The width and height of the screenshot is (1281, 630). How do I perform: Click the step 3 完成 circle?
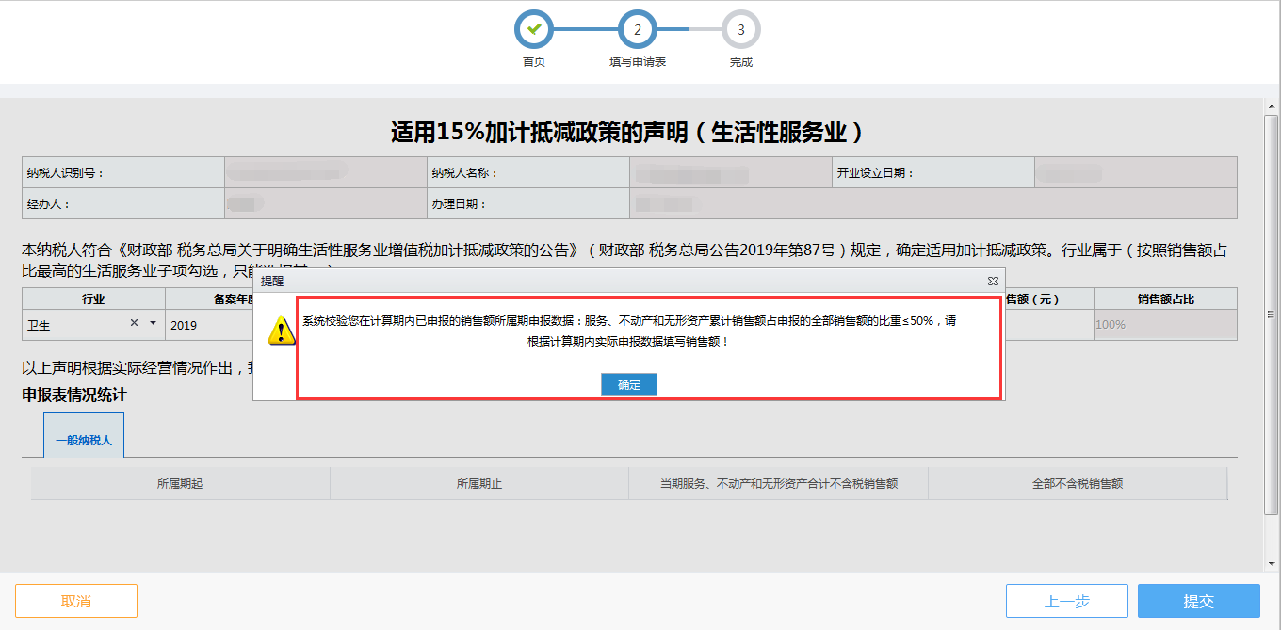pos(740,29)
